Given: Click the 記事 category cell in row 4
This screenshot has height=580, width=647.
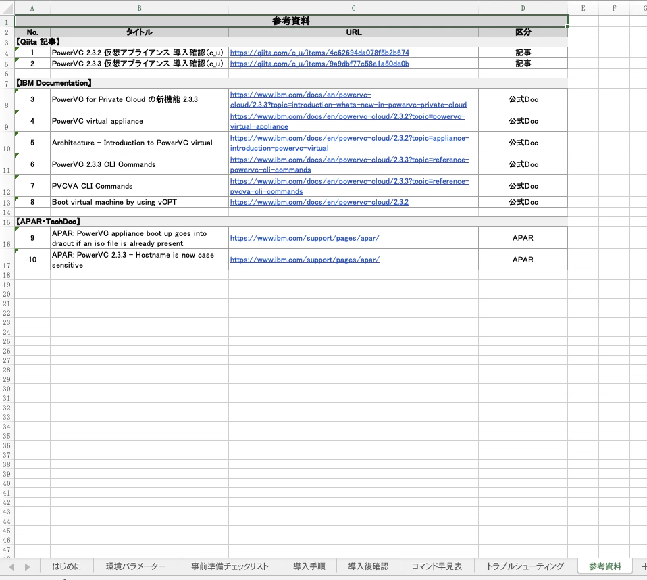Looking at the screenshot, I should tap(523, 53).
